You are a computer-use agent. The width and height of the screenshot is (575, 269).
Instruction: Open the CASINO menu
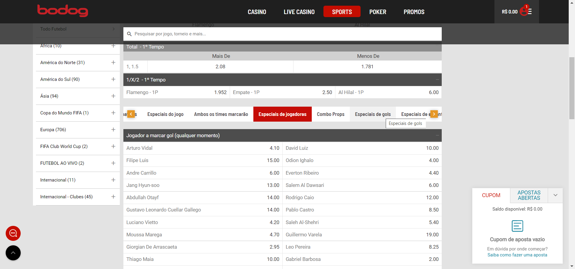(257, 12)
